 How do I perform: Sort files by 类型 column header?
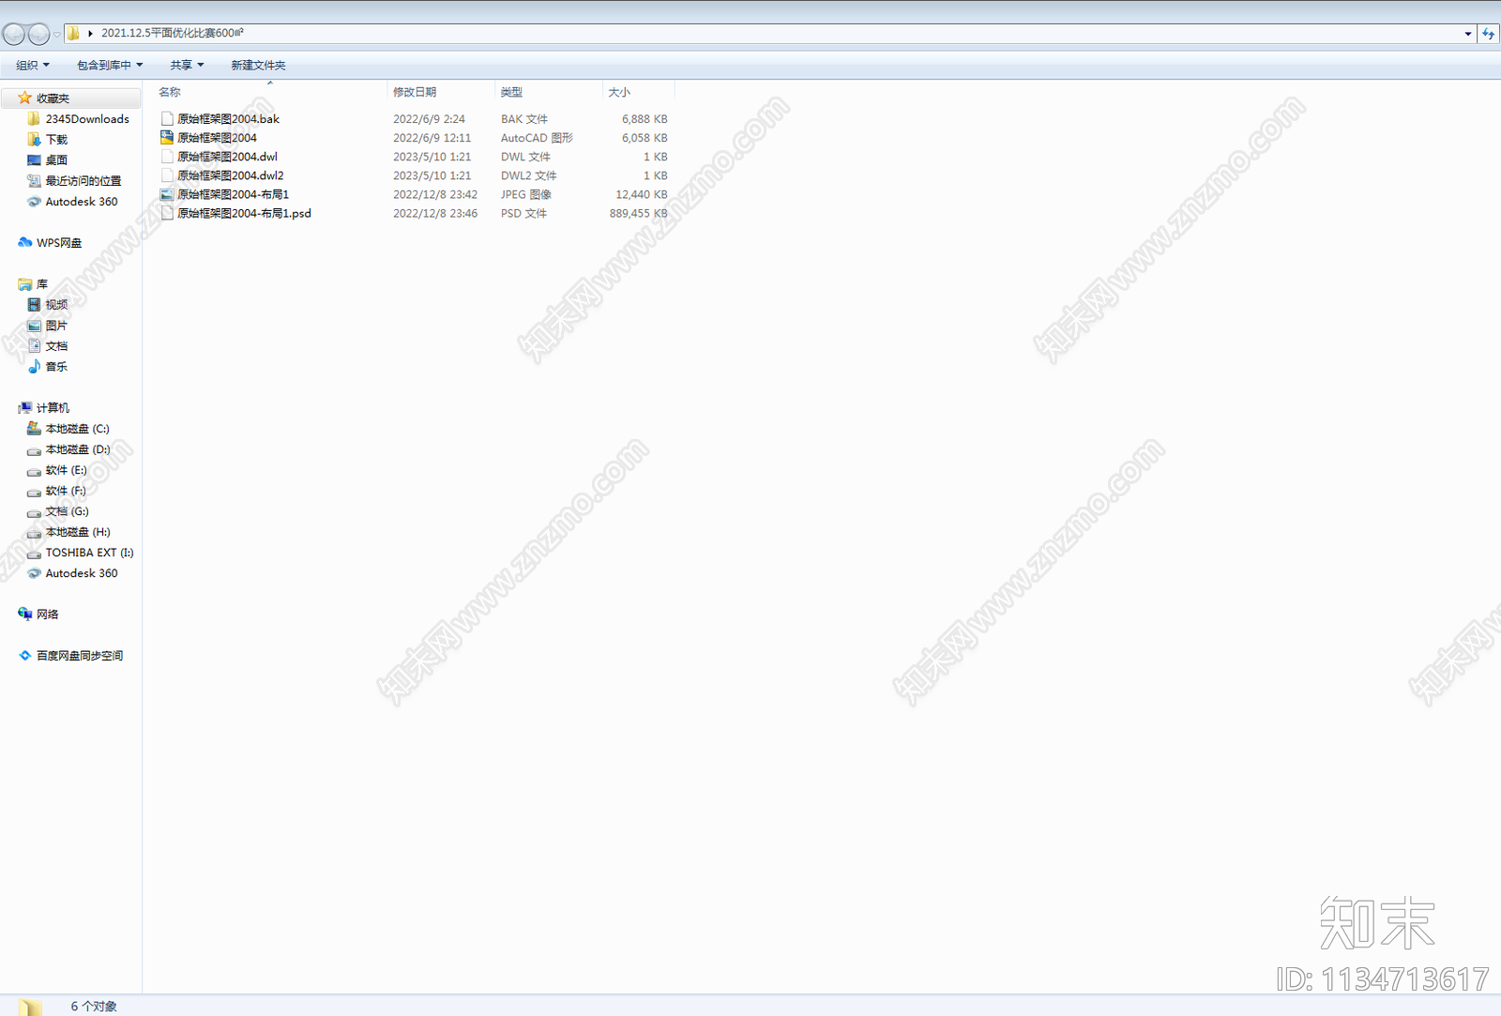[x=511, y=92]
